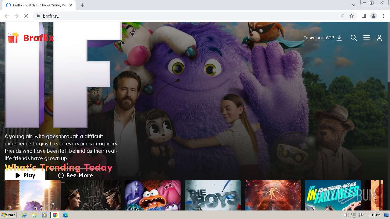390x219 pixels.
Task: Open Chrome profile avatar
Action: (373, 16)
